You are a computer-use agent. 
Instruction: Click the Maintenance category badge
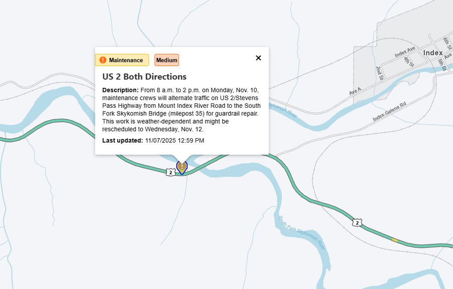coord(122,59)
